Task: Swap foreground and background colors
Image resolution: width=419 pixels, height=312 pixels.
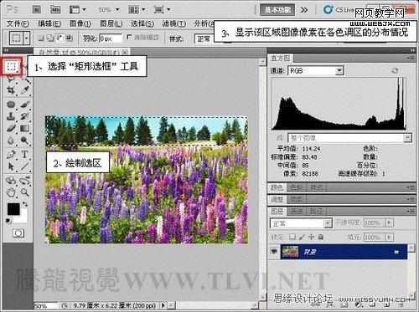Action: click(25, 204)
